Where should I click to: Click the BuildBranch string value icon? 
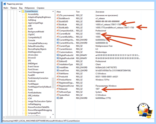click(58, 18)
